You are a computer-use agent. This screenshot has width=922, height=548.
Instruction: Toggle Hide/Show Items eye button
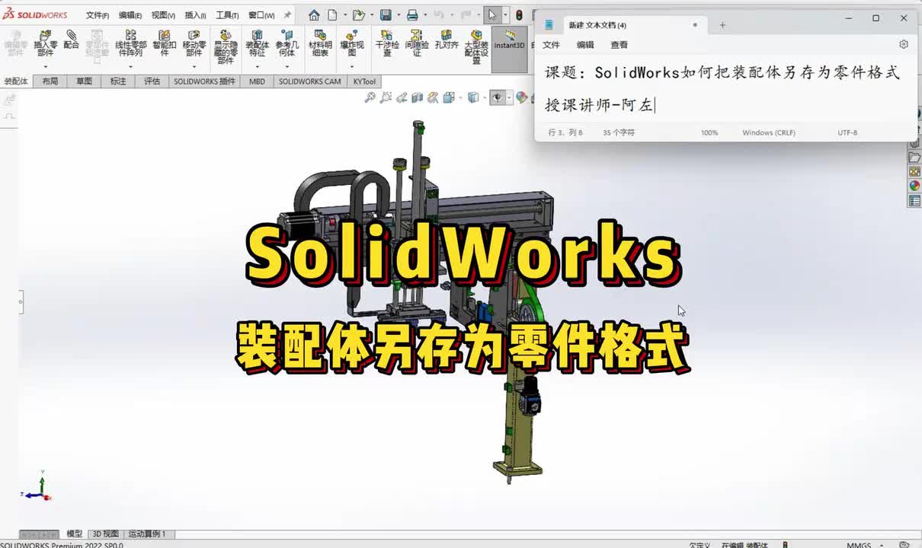click(x=497, y=97)
